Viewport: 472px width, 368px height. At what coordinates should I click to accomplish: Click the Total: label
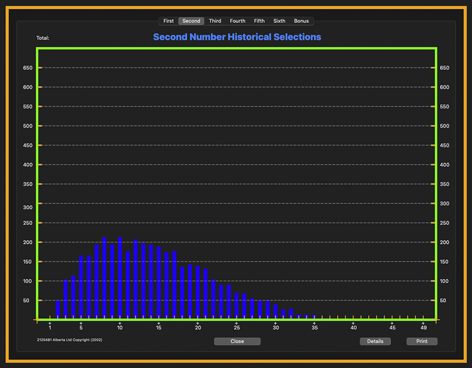click(x=42, y=38)
